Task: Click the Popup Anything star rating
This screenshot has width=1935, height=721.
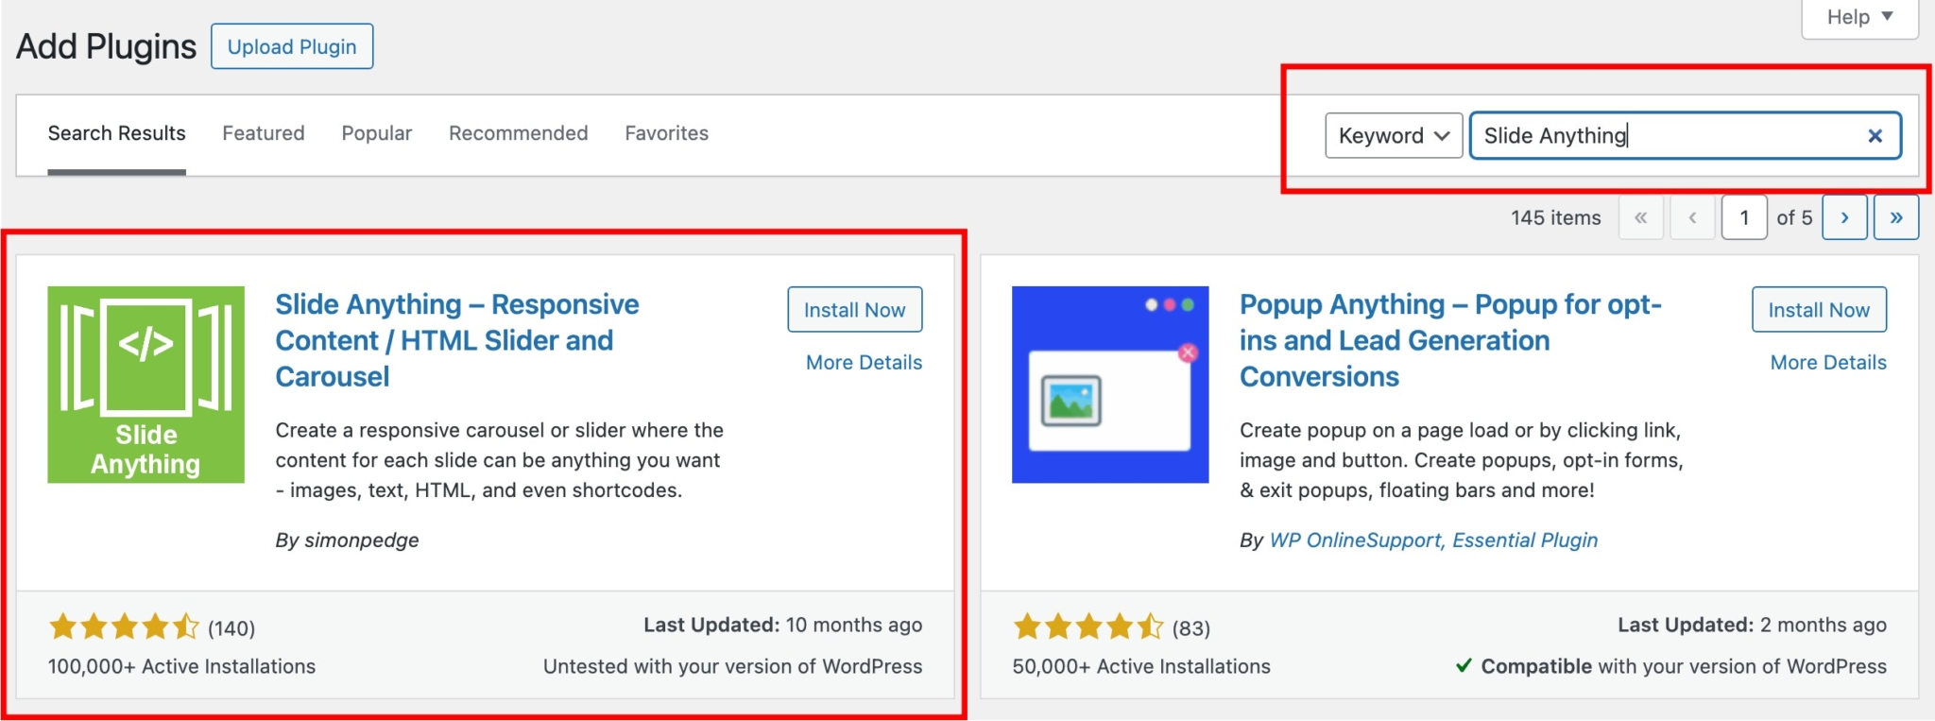Action: [x=1088, y=627]
